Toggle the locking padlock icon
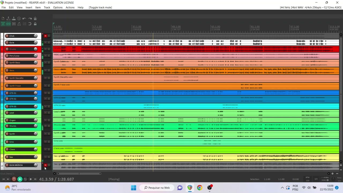 coord(35,24)
